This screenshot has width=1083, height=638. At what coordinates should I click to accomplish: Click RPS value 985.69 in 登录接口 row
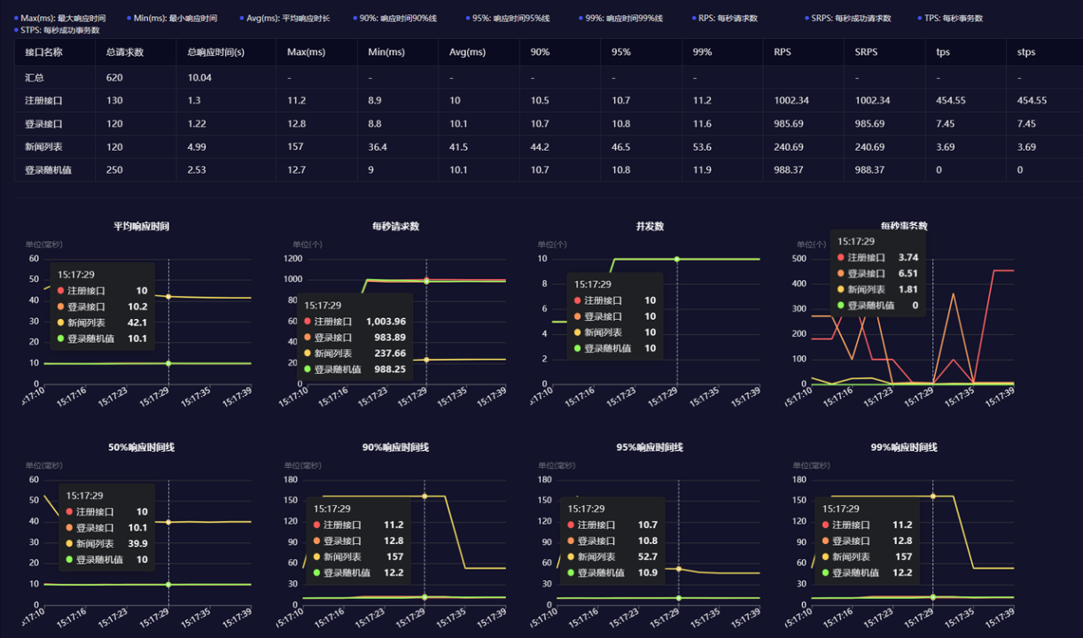(x=788, y=124)
